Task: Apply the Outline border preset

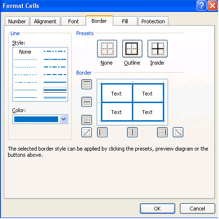Action: [x=132, y=48]
